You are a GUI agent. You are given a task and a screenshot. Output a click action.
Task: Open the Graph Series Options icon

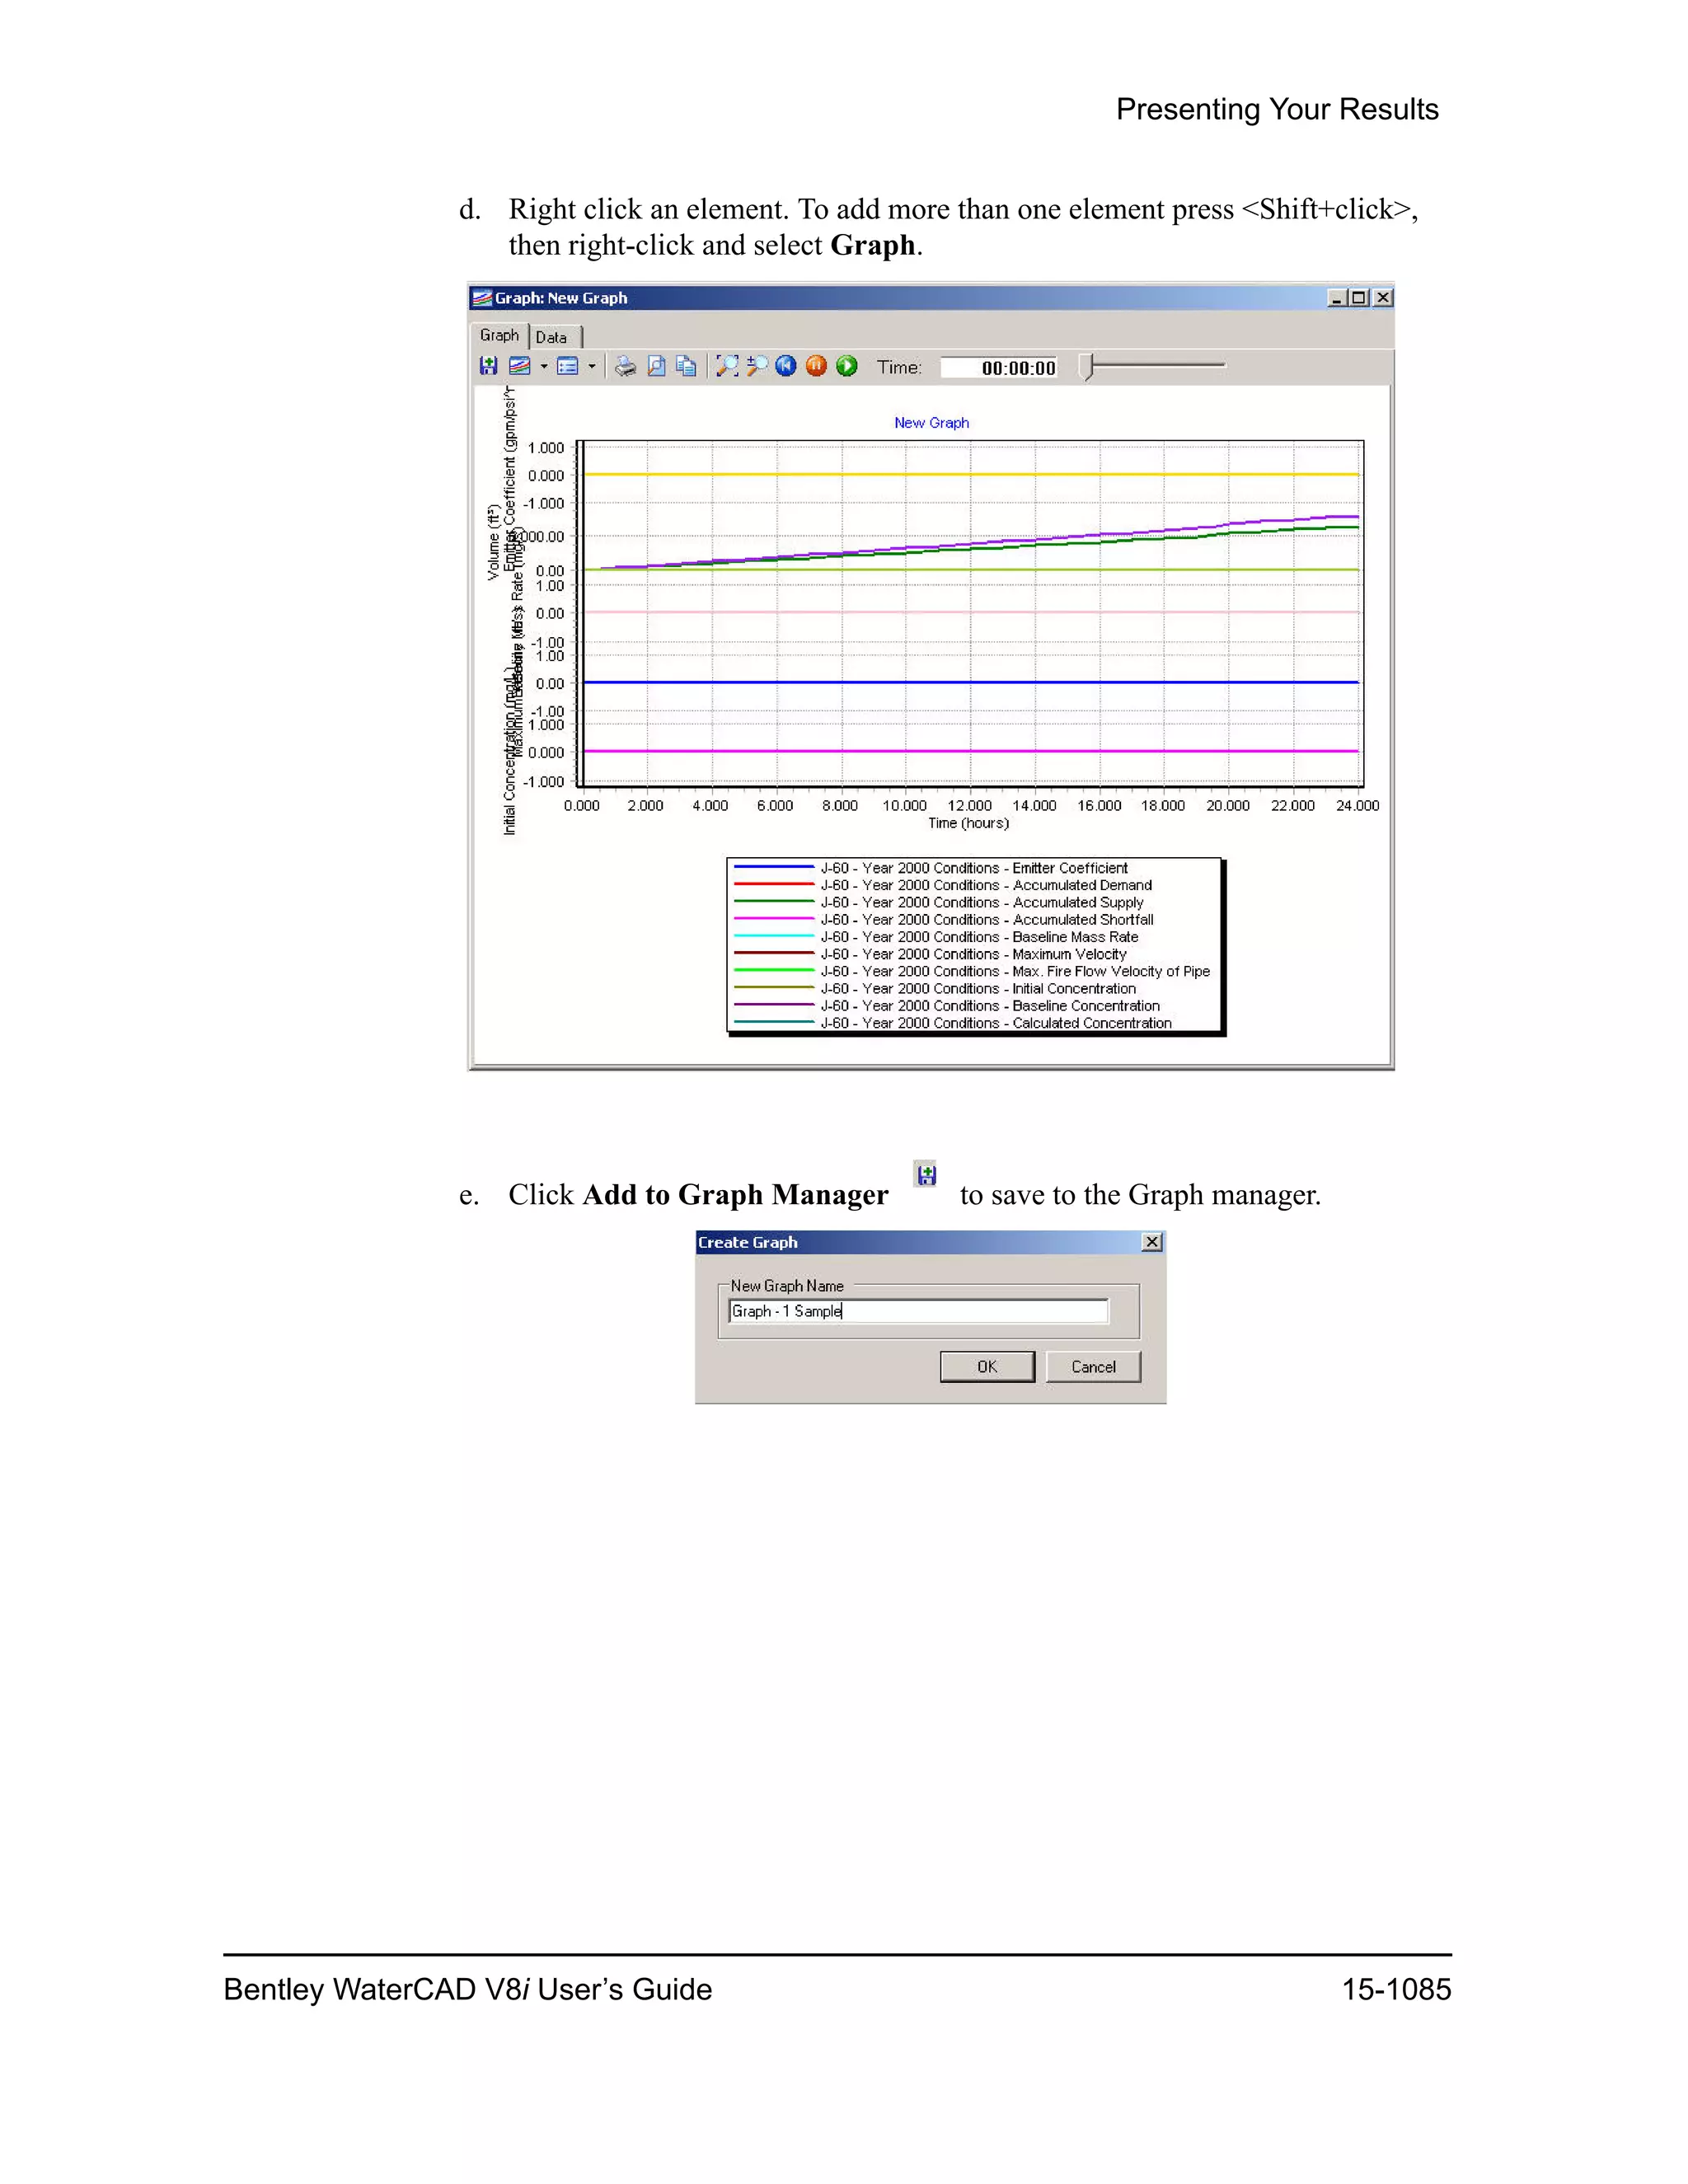pyautogui.click(x=520, y=366)
